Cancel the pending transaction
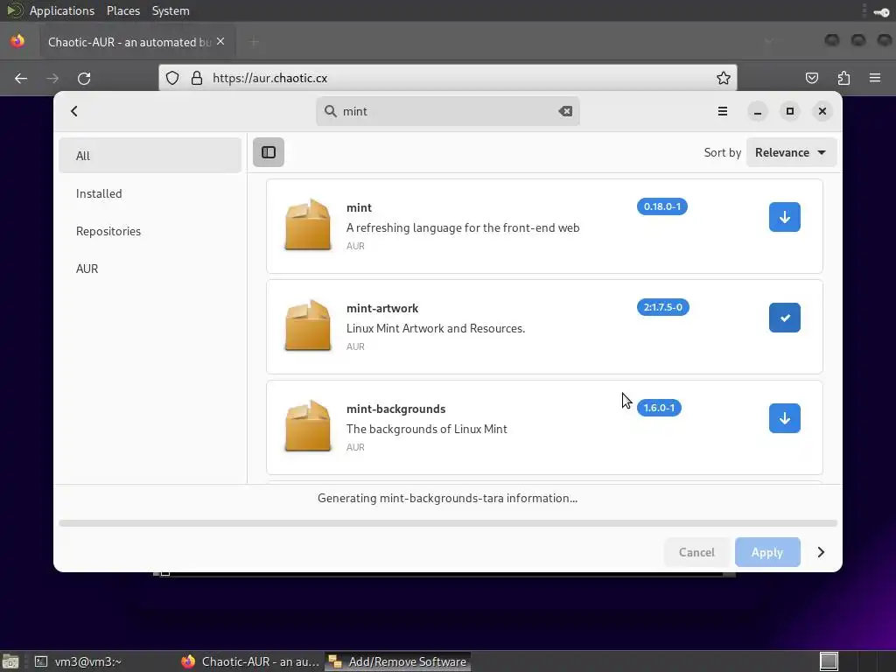 click(x=696, y=552)
